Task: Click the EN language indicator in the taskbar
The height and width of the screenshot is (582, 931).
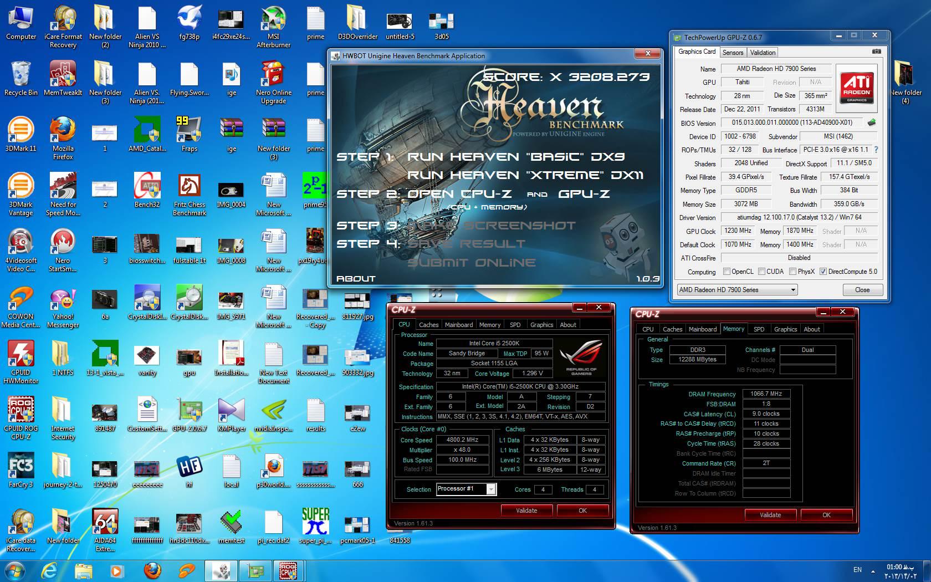Action: (857, 570)
